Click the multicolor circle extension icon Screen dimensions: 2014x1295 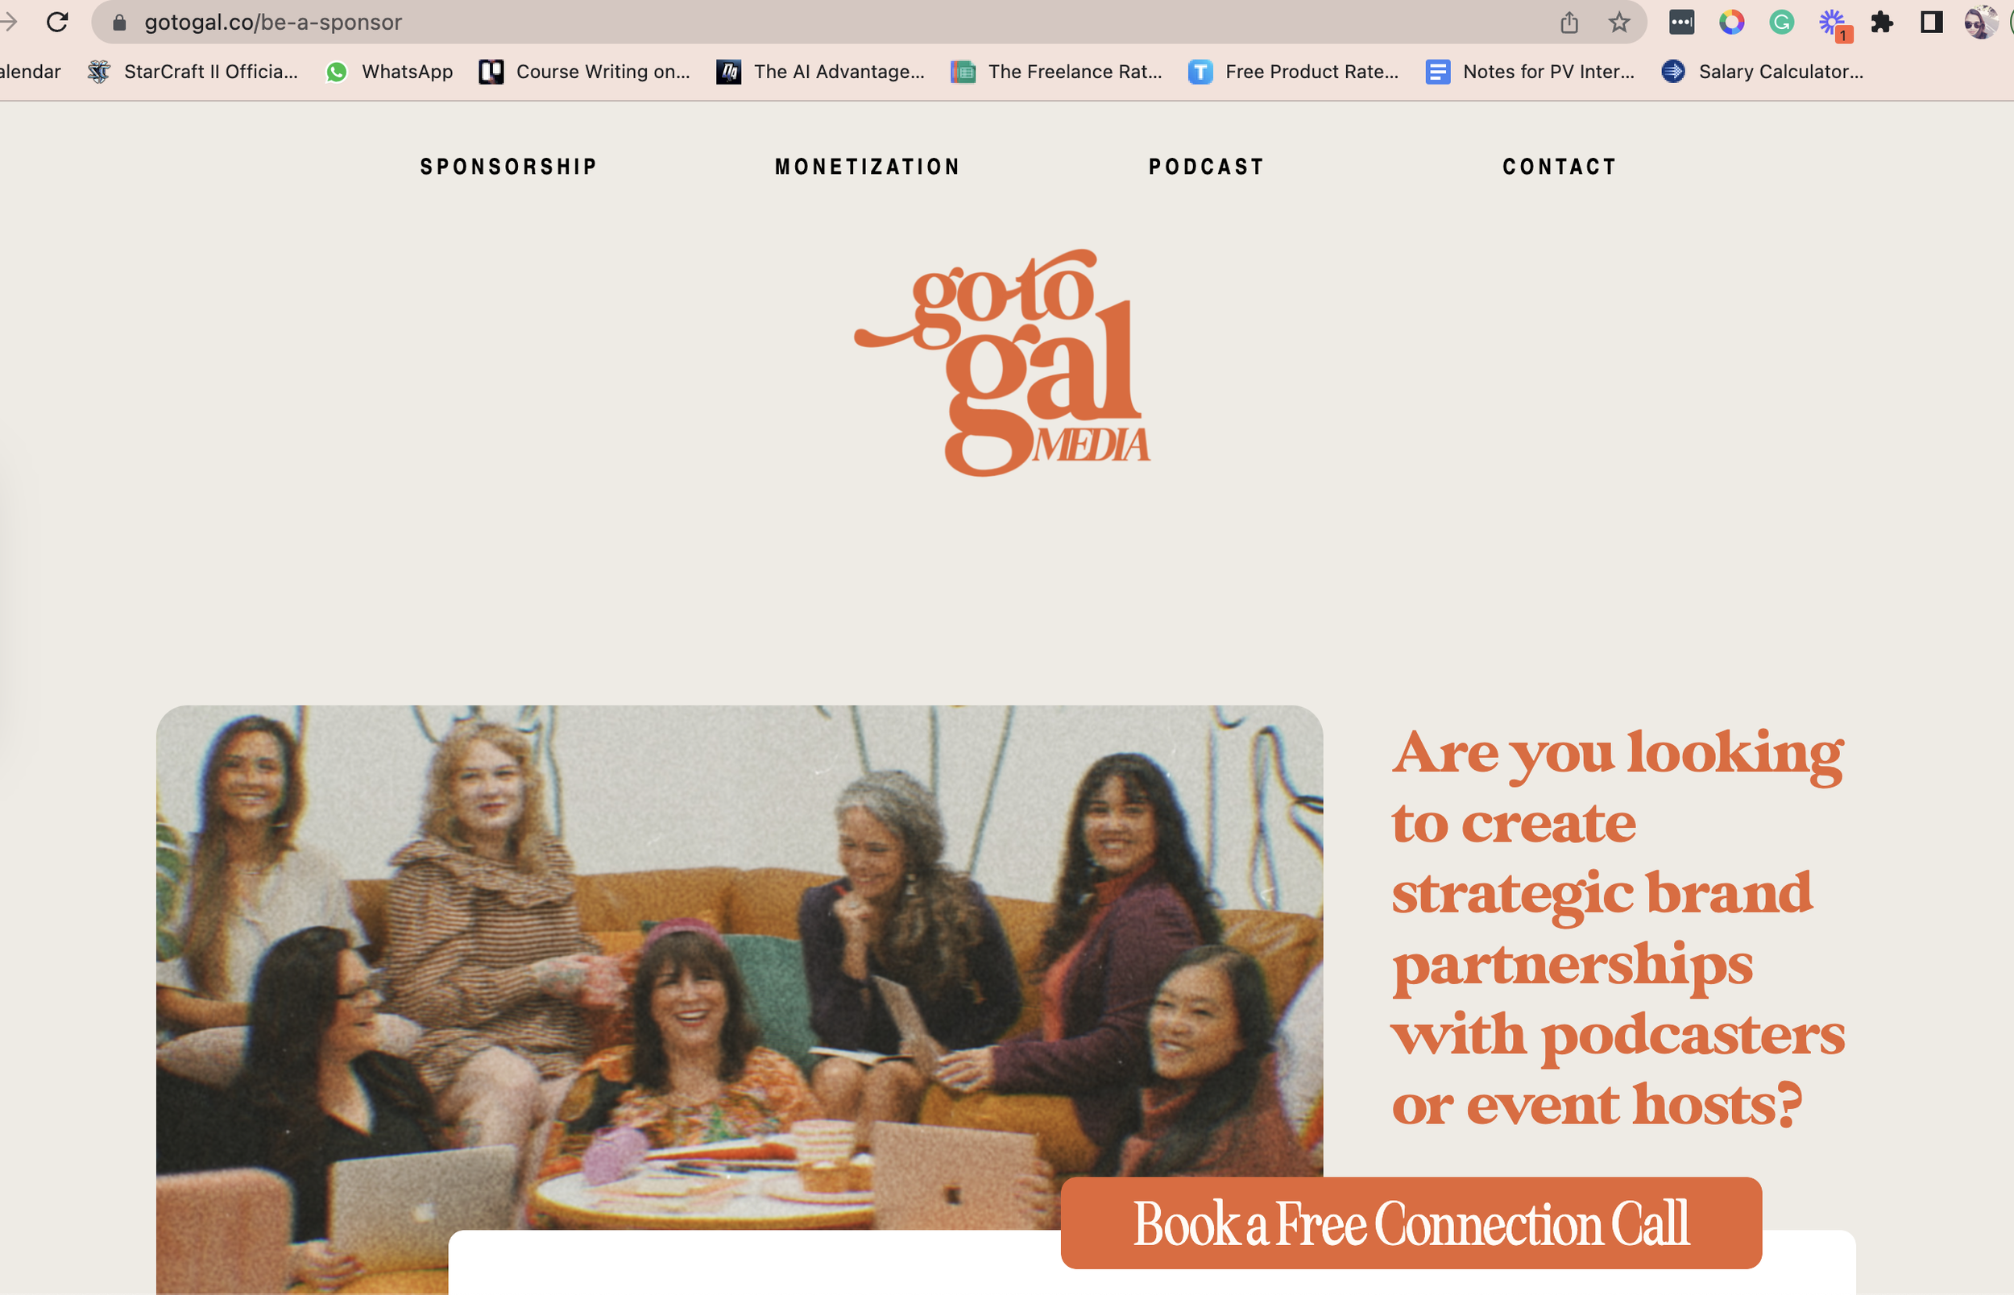coord(1731,22)
